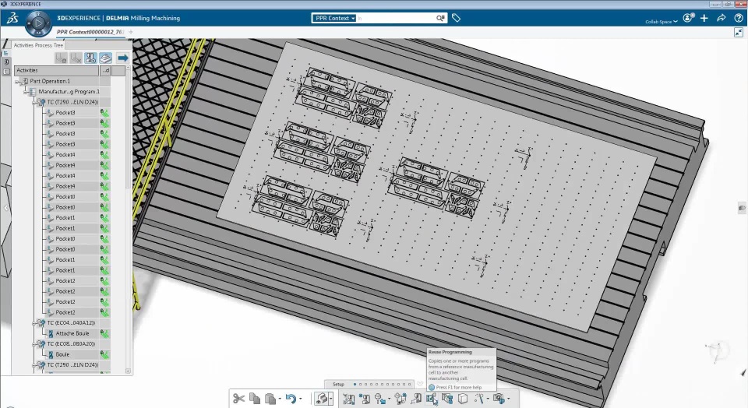Open the 3DEXPERIENCE compass
The image size is (748, 408).
[x=37, y=23]
